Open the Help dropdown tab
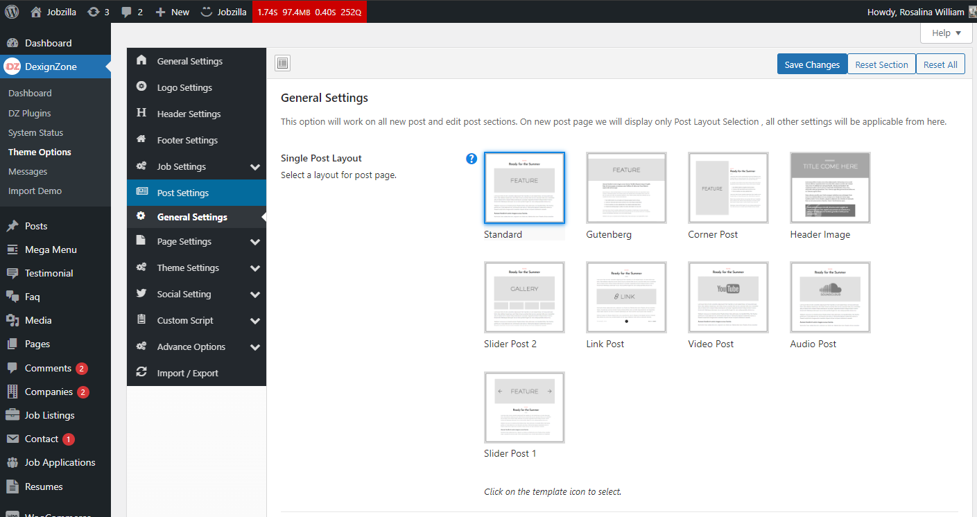 pos(946,33)
